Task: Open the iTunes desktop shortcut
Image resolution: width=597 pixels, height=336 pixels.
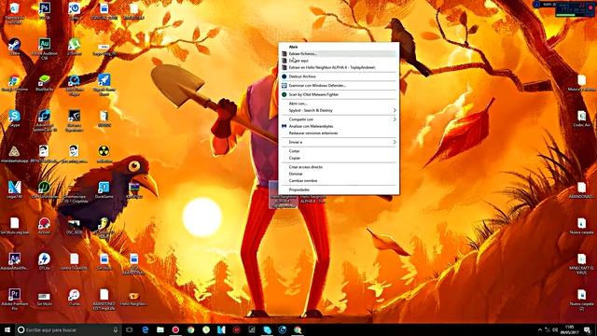Action: pos(75,297)
